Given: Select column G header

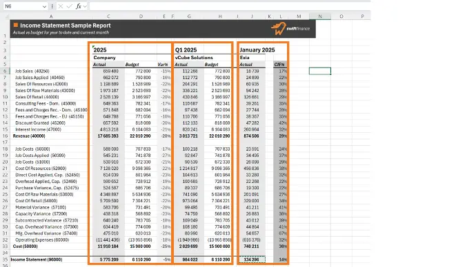Looking at the screenshot, I should click(189, 17).
